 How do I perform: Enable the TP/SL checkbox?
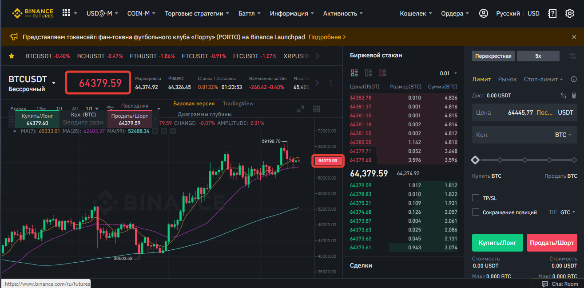tap(476, 198)
